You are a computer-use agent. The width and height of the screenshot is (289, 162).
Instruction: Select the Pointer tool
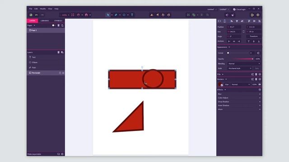pos(108,15)
